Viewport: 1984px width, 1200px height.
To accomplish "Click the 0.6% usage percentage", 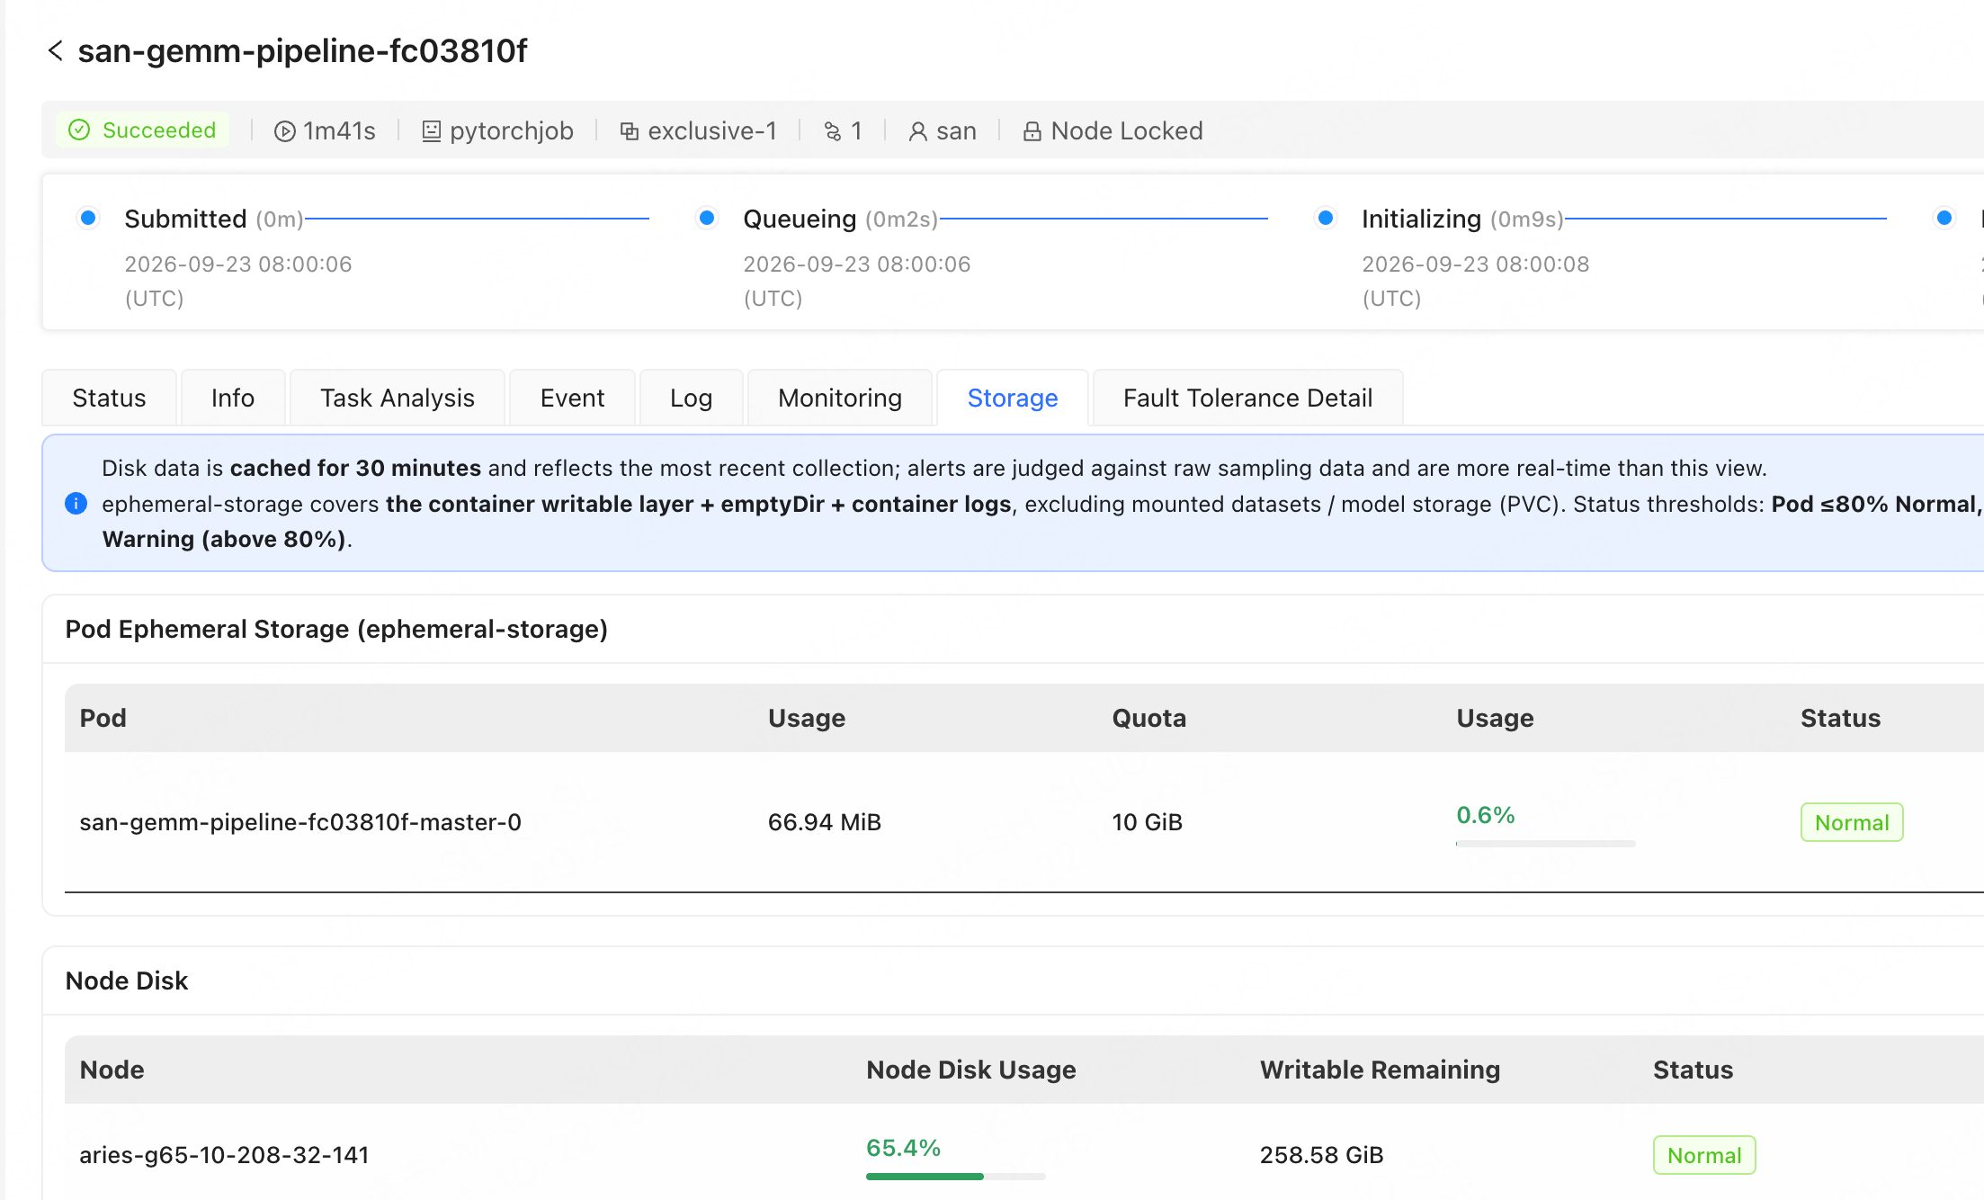I will pos(1486,815).
